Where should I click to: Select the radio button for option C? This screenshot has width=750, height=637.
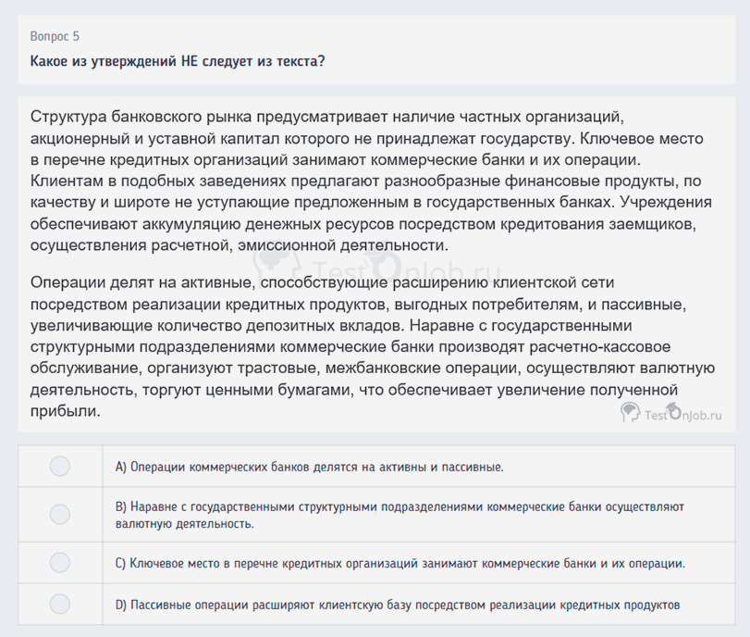point(59,562)
